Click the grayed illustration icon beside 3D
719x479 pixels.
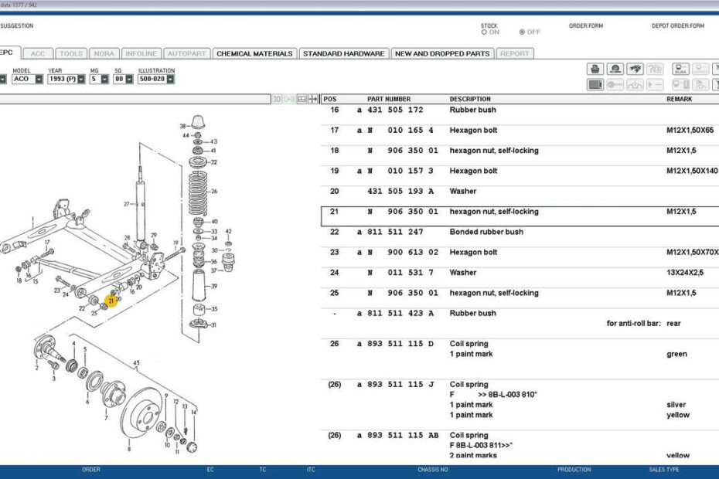click(289, 99)
